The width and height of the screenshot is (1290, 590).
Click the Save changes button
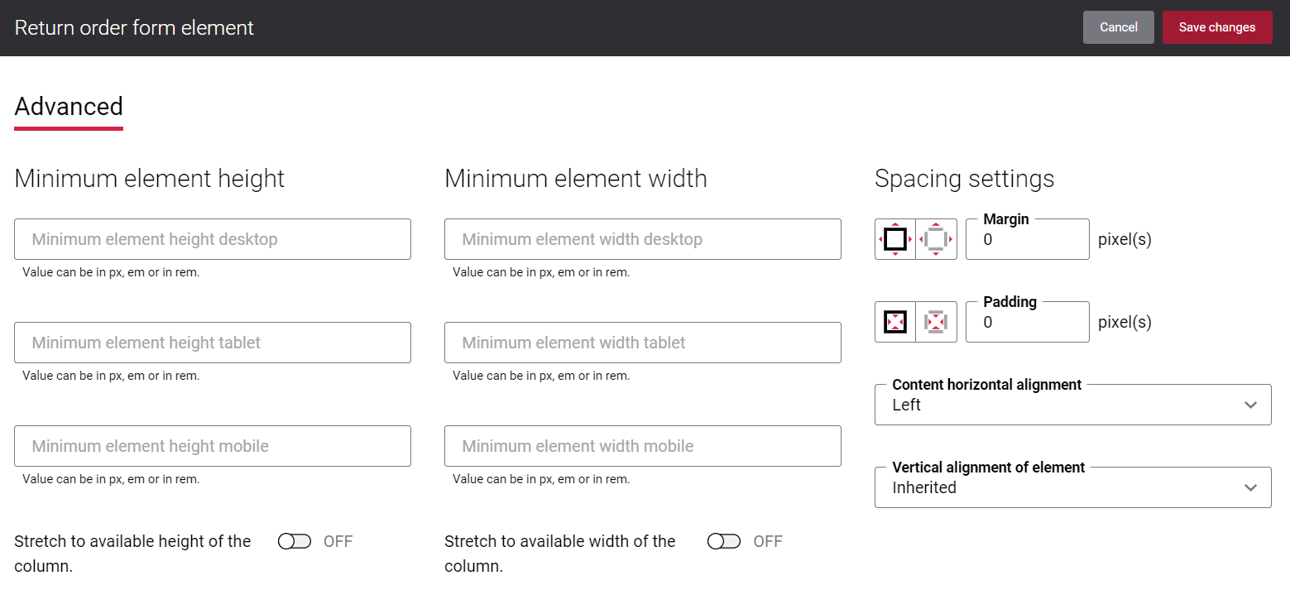tap(1217, 27)
